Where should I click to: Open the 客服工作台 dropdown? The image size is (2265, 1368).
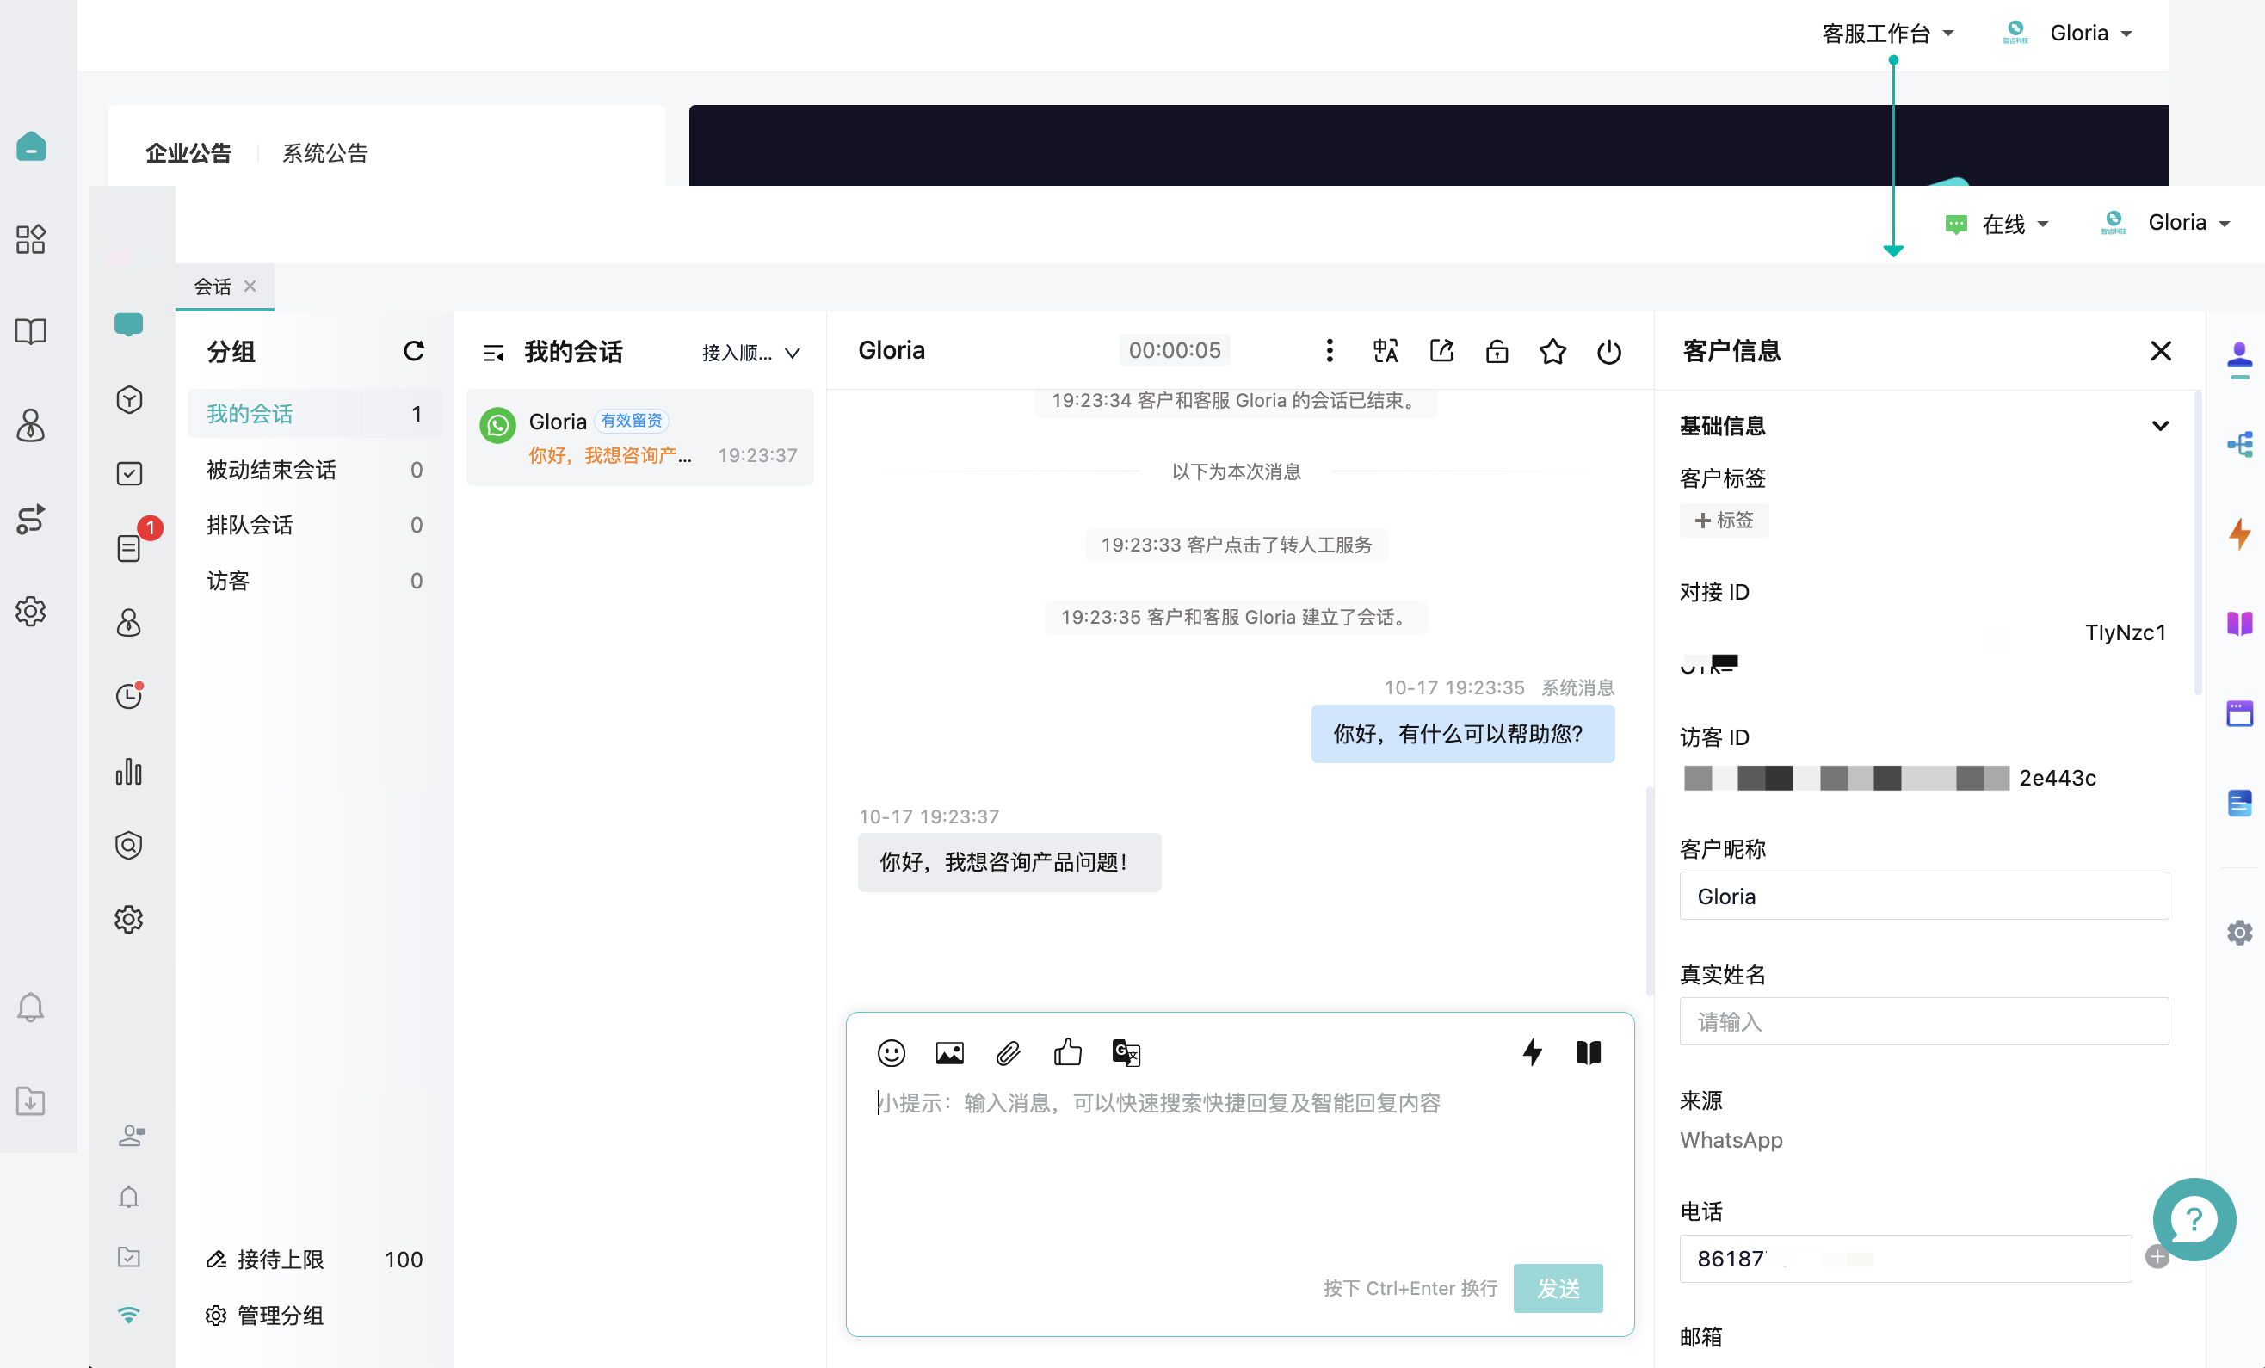click(x=1887, y=33)
